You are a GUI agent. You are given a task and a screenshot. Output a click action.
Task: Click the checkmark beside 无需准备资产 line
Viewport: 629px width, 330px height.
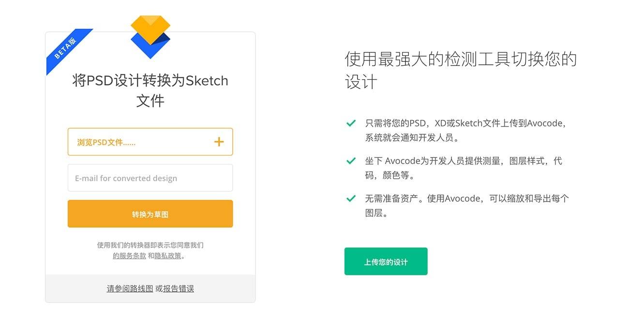(351, 198)
